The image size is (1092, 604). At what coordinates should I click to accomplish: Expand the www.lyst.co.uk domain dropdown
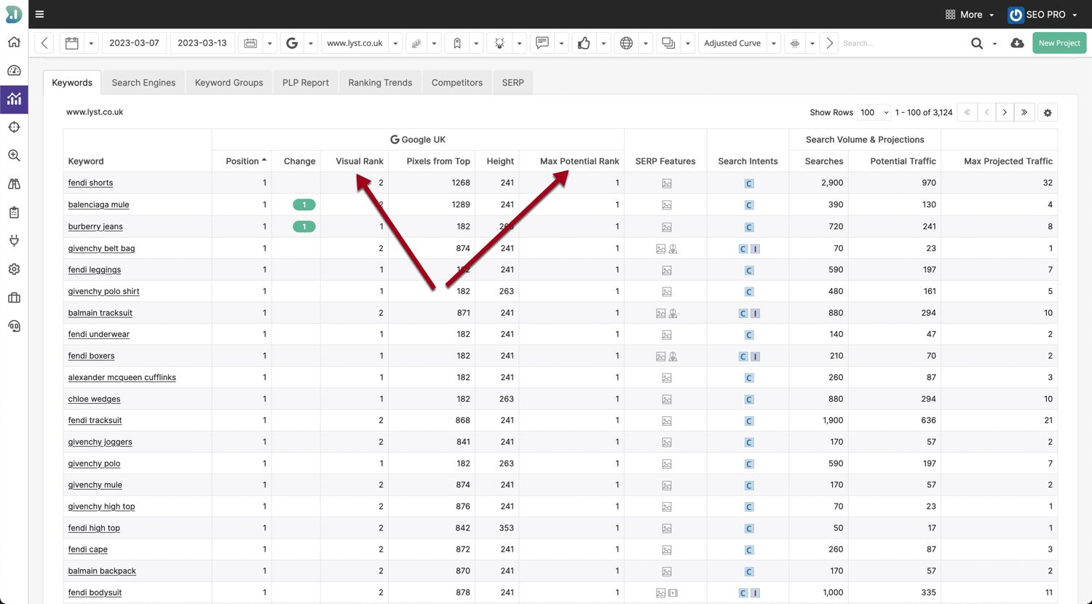pyautogui.click(x=395, y=43)
